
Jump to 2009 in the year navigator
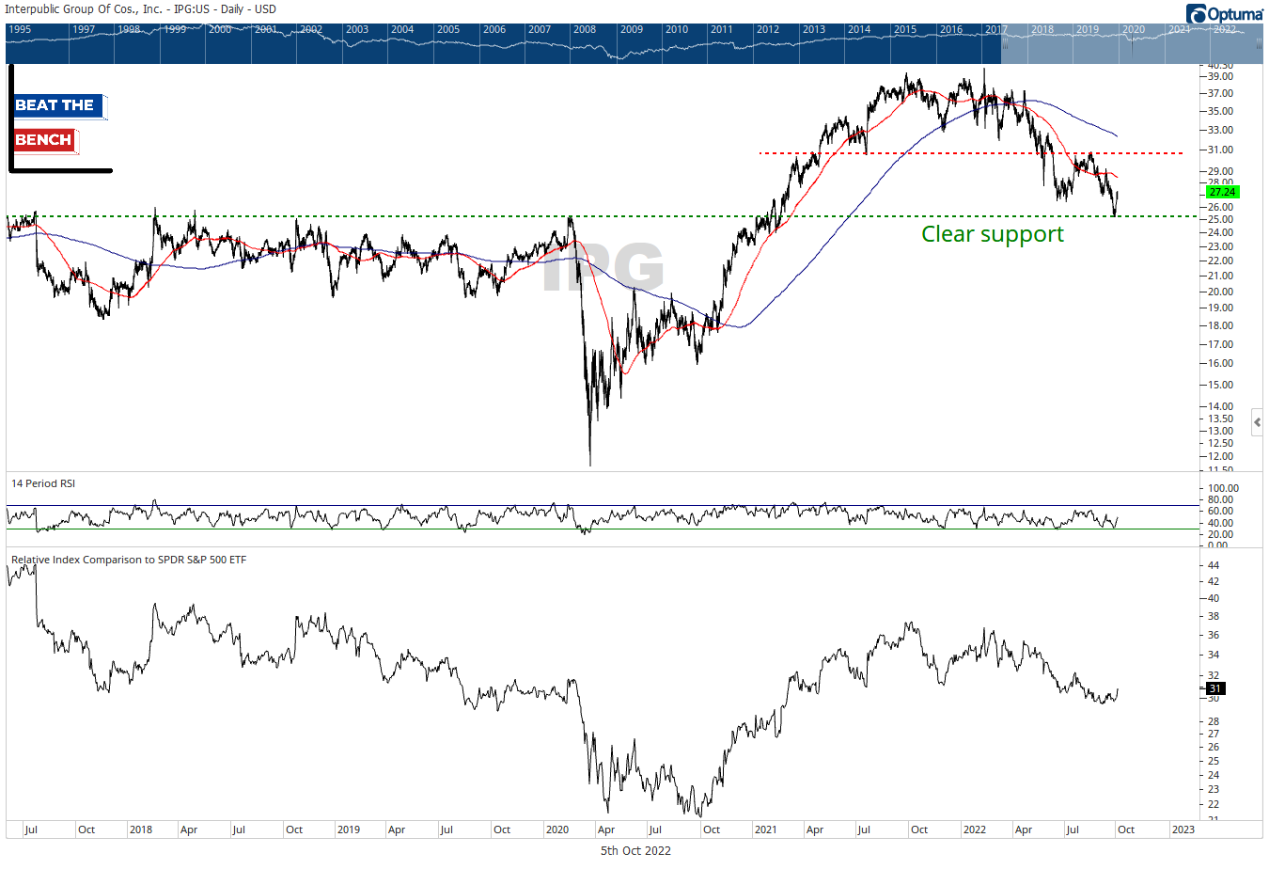click(x=632, y=29)
